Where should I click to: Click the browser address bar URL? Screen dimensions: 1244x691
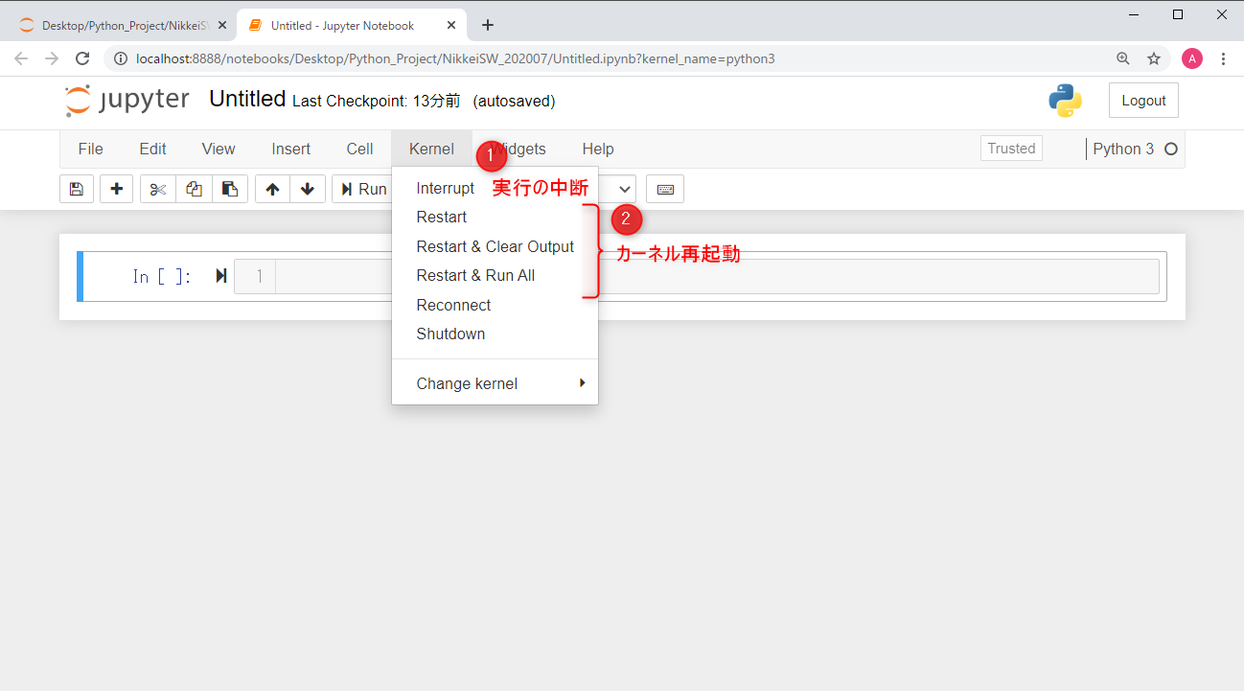click(455, 58)
